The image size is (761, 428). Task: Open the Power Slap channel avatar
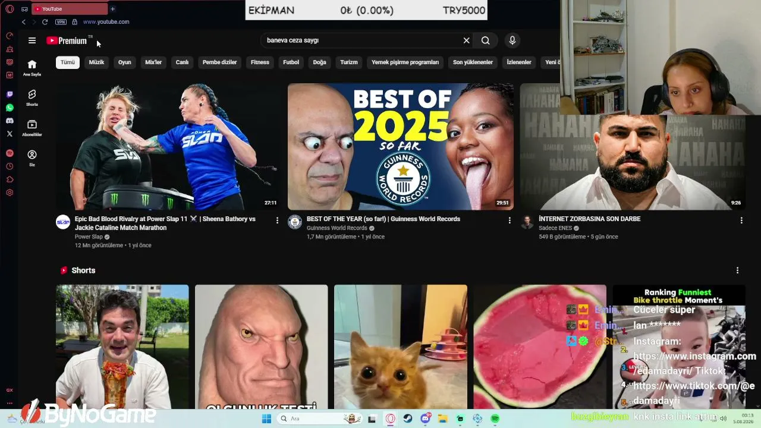tap(63, 222)
